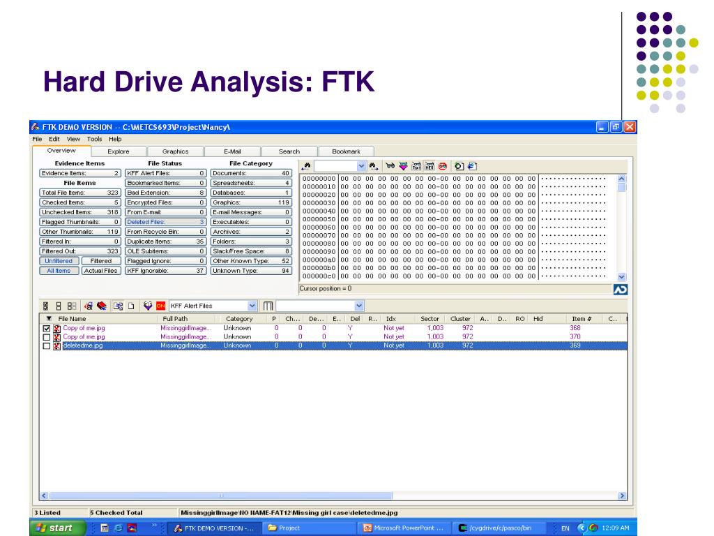Screen dimensions: 714x536
Task: Select the Filtered toggle button
Action: [x=101, y=261]
